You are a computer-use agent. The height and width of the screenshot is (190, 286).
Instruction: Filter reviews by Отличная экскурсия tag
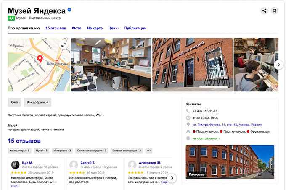[x=92, y=151]
